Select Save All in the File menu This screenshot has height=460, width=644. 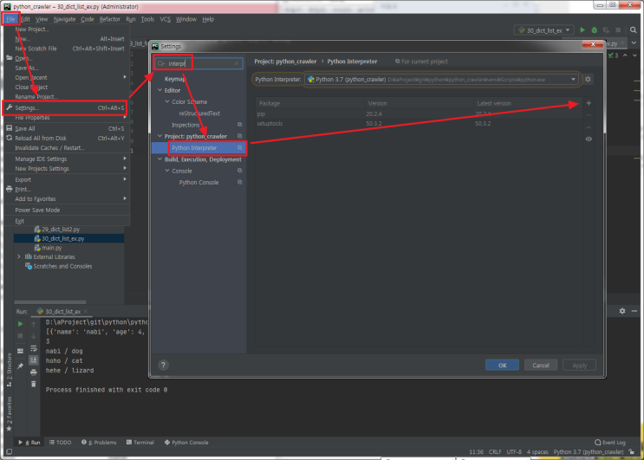pos(67,128)
